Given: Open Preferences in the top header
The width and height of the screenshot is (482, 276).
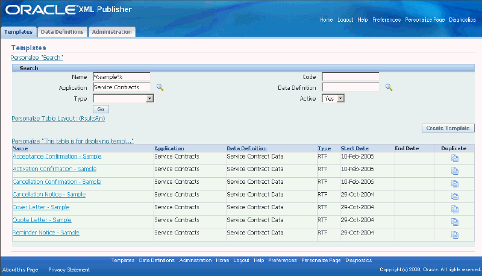Looking at the screenshot, I should [386, 20].
